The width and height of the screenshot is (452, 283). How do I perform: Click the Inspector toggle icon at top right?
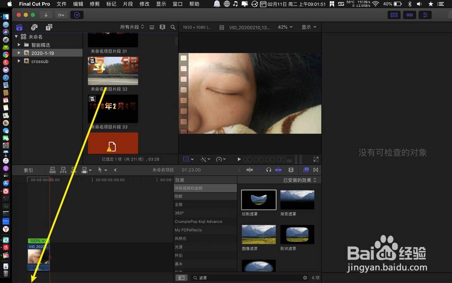tap(425, 15)
